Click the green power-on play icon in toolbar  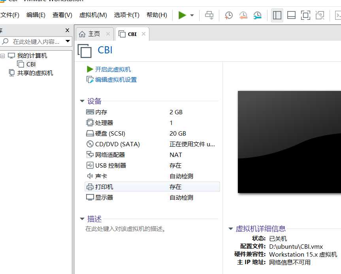(182, 15)
